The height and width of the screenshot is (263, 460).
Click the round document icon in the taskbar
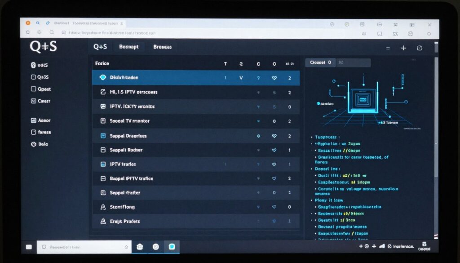point(156,247)
